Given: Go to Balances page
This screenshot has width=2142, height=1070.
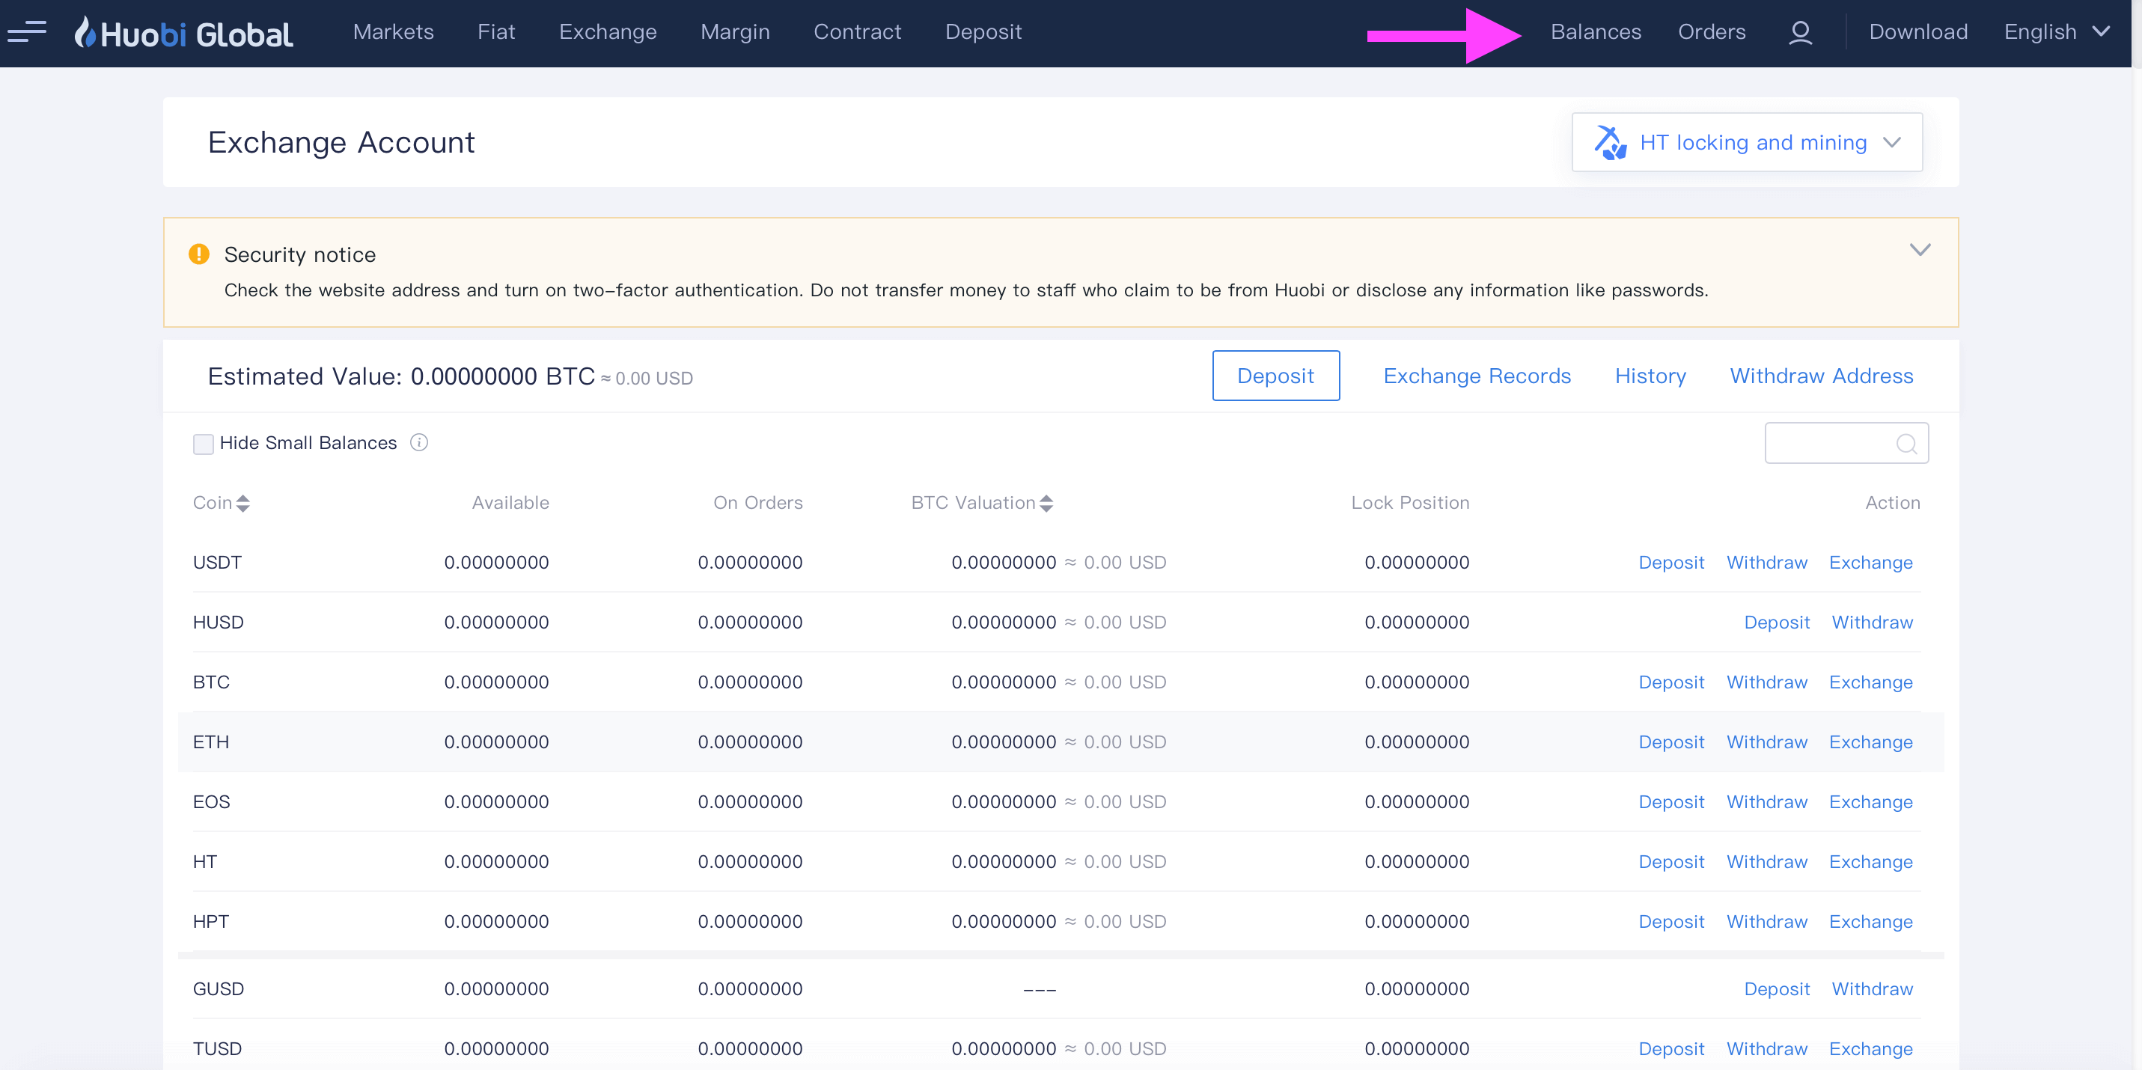Looking at the screenshot, I should coord(1596,32).
